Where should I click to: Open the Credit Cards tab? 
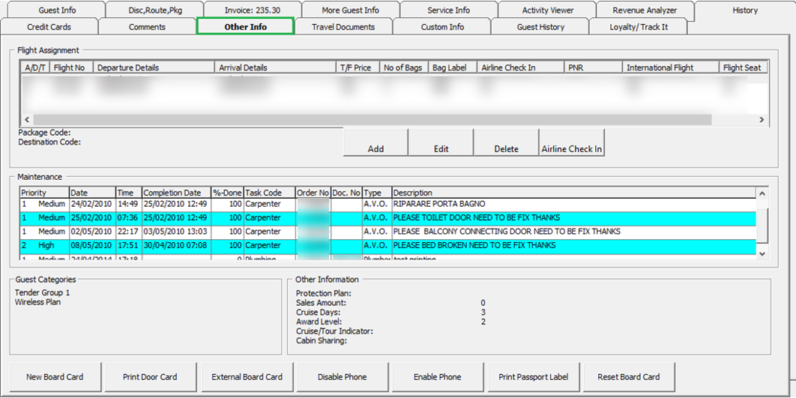click(49, 27)
